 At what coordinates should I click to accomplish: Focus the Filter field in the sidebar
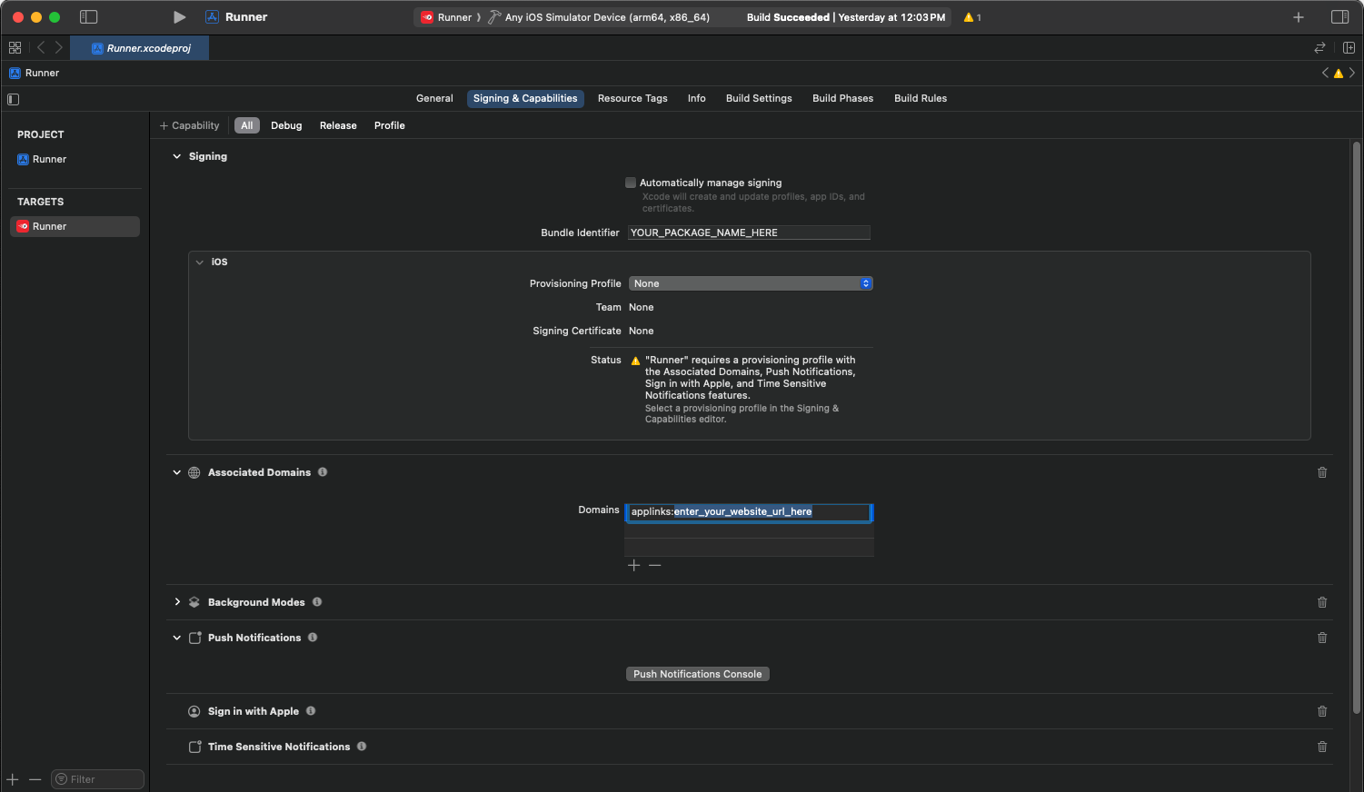(98, 779)
